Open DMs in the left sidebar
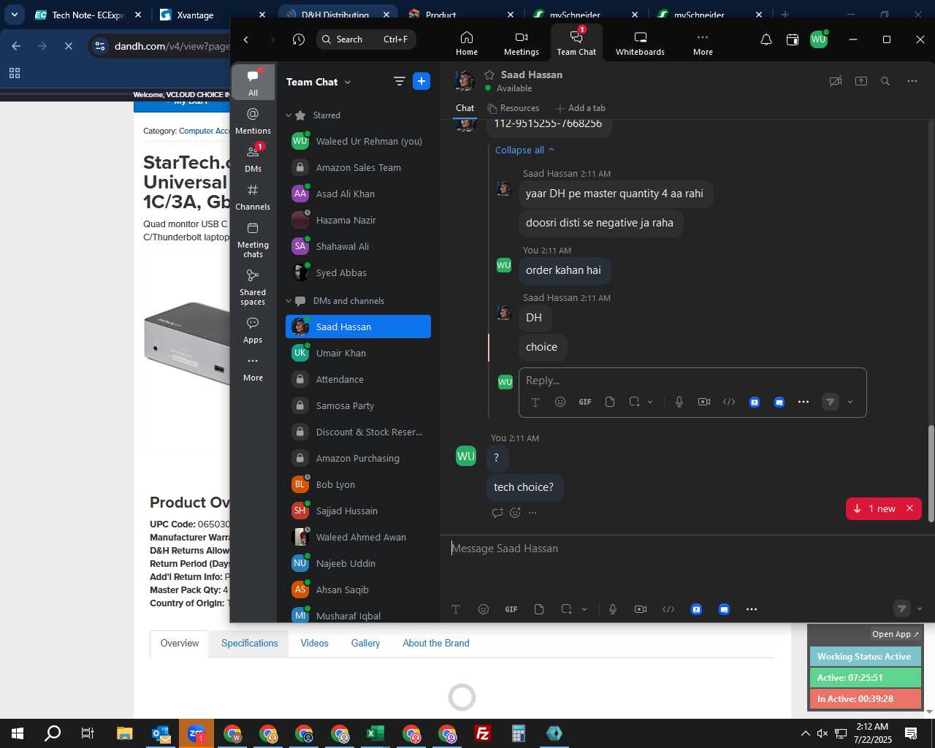 pos(253,159)
